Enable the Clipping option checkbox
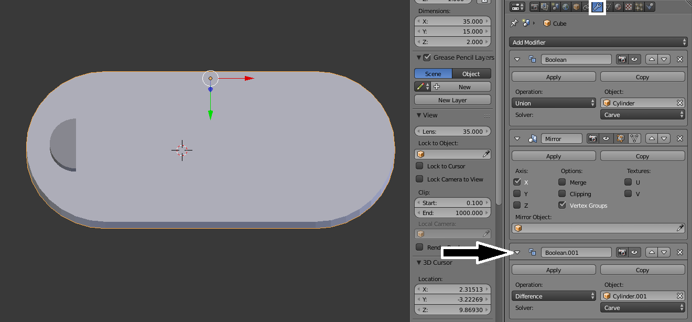 pyautogui.click(x=562, y=194)
